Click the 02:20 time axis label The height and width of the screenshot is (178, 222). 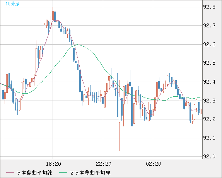pyautogui.click(x=154, y=164)
